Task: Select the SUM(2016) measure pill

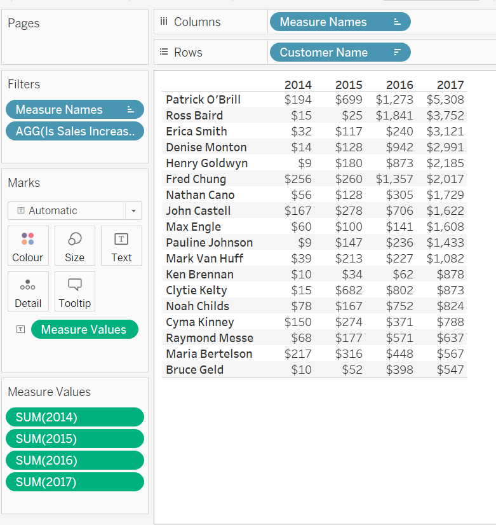Action: point(75,460)
